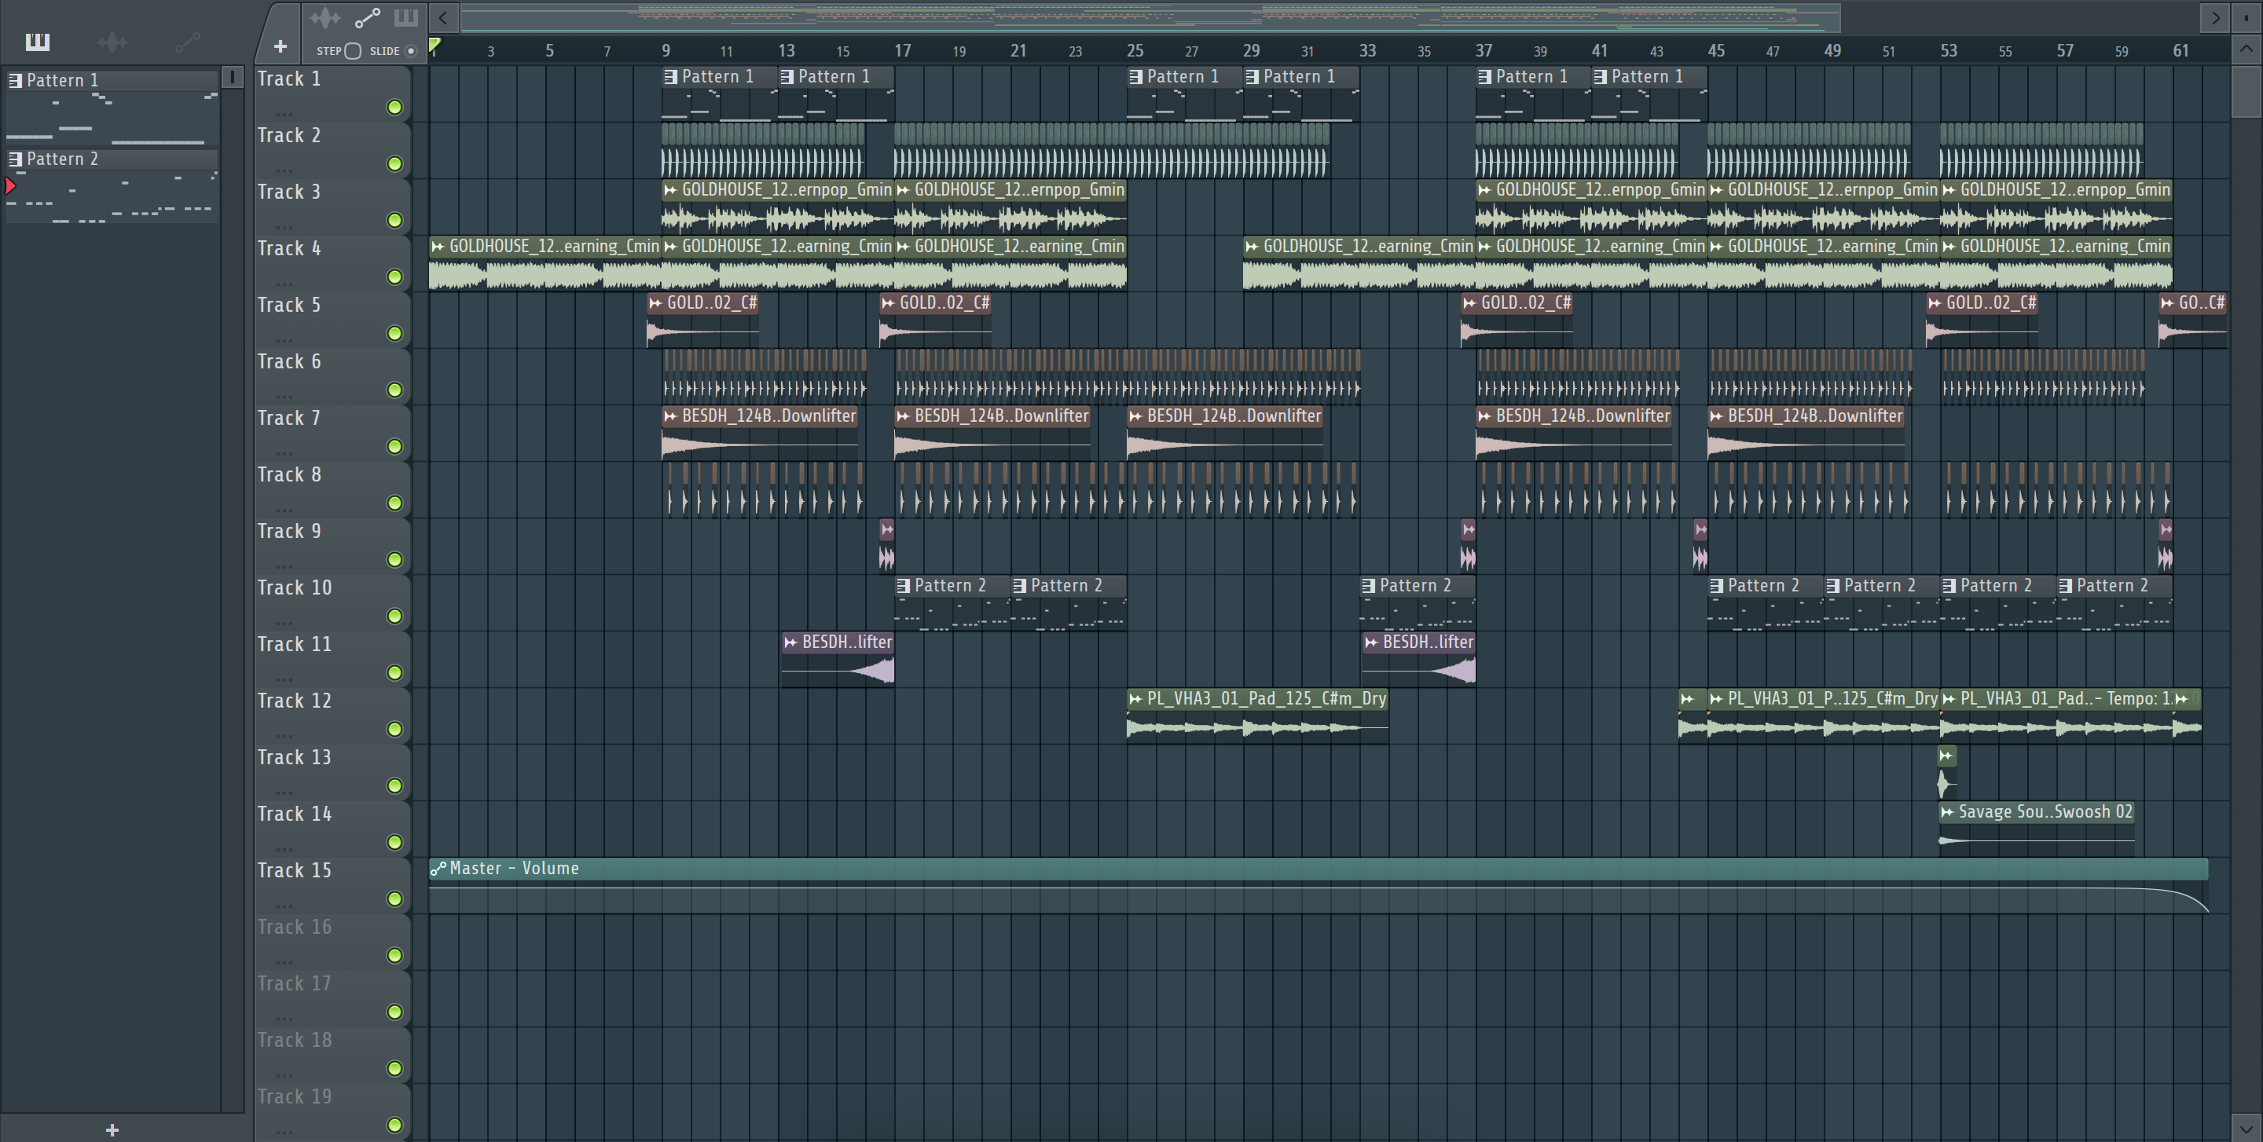Screen dimensions: 2263x1142
Task: Open clip menu of PL_VHA3_01_Pad_125_C#m_Dry at bar 25
Action: [x=1136, y=699]
